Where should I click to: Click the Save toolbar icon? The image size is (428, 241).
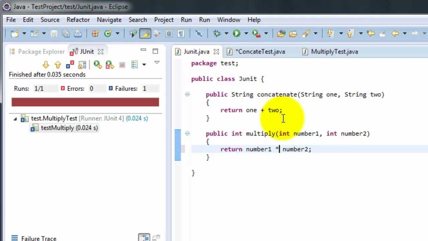point(53,33)
